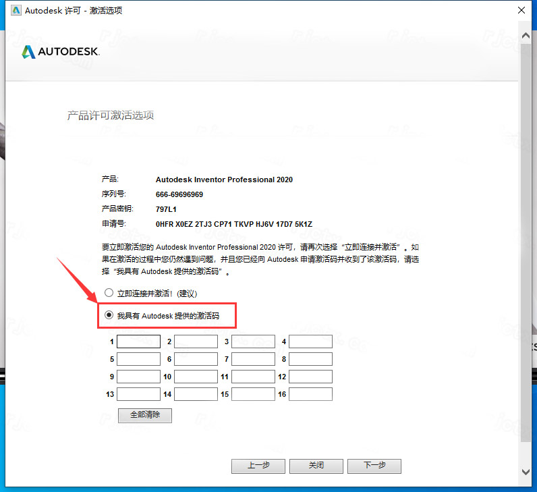Select the 立即连接并激活 radio option
The image size is (537, 492).
pyautogui.click(x=109, y=293)
